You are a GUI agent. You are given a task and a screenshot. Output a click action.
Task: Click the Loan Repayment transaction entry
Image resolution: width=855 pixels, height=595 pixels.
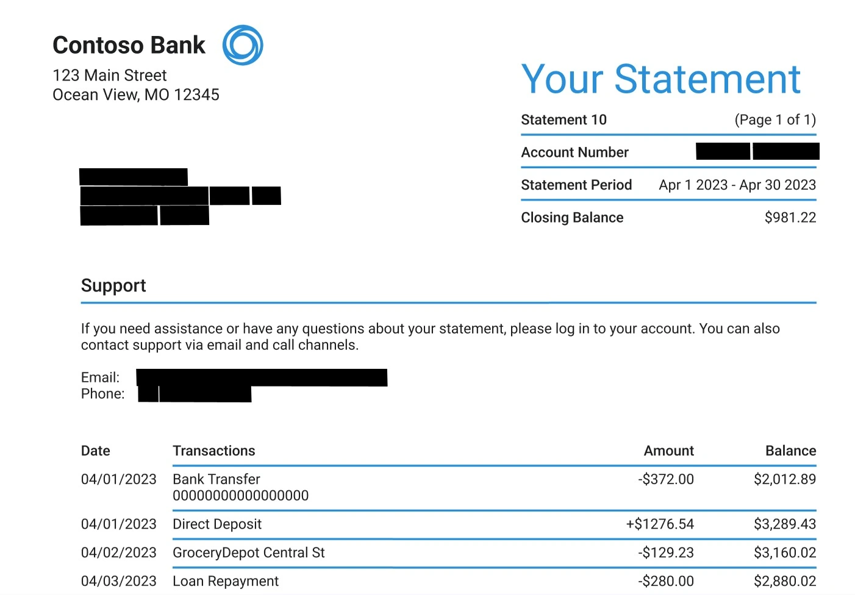226,582
